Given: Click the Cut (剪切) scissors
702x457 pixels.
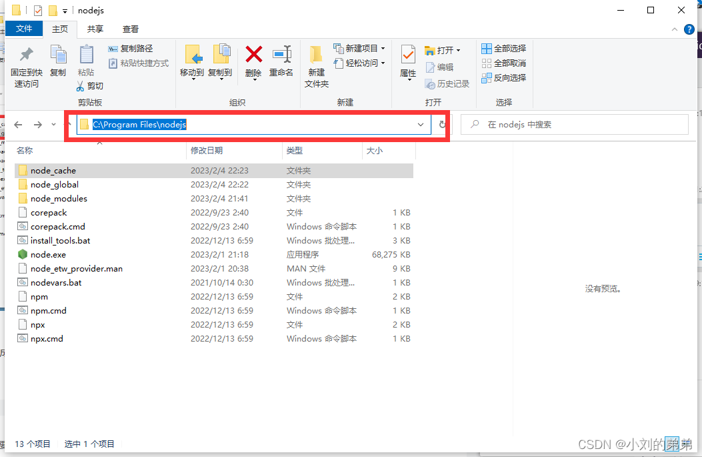Looking at the screenshot, I should [89, 85].
